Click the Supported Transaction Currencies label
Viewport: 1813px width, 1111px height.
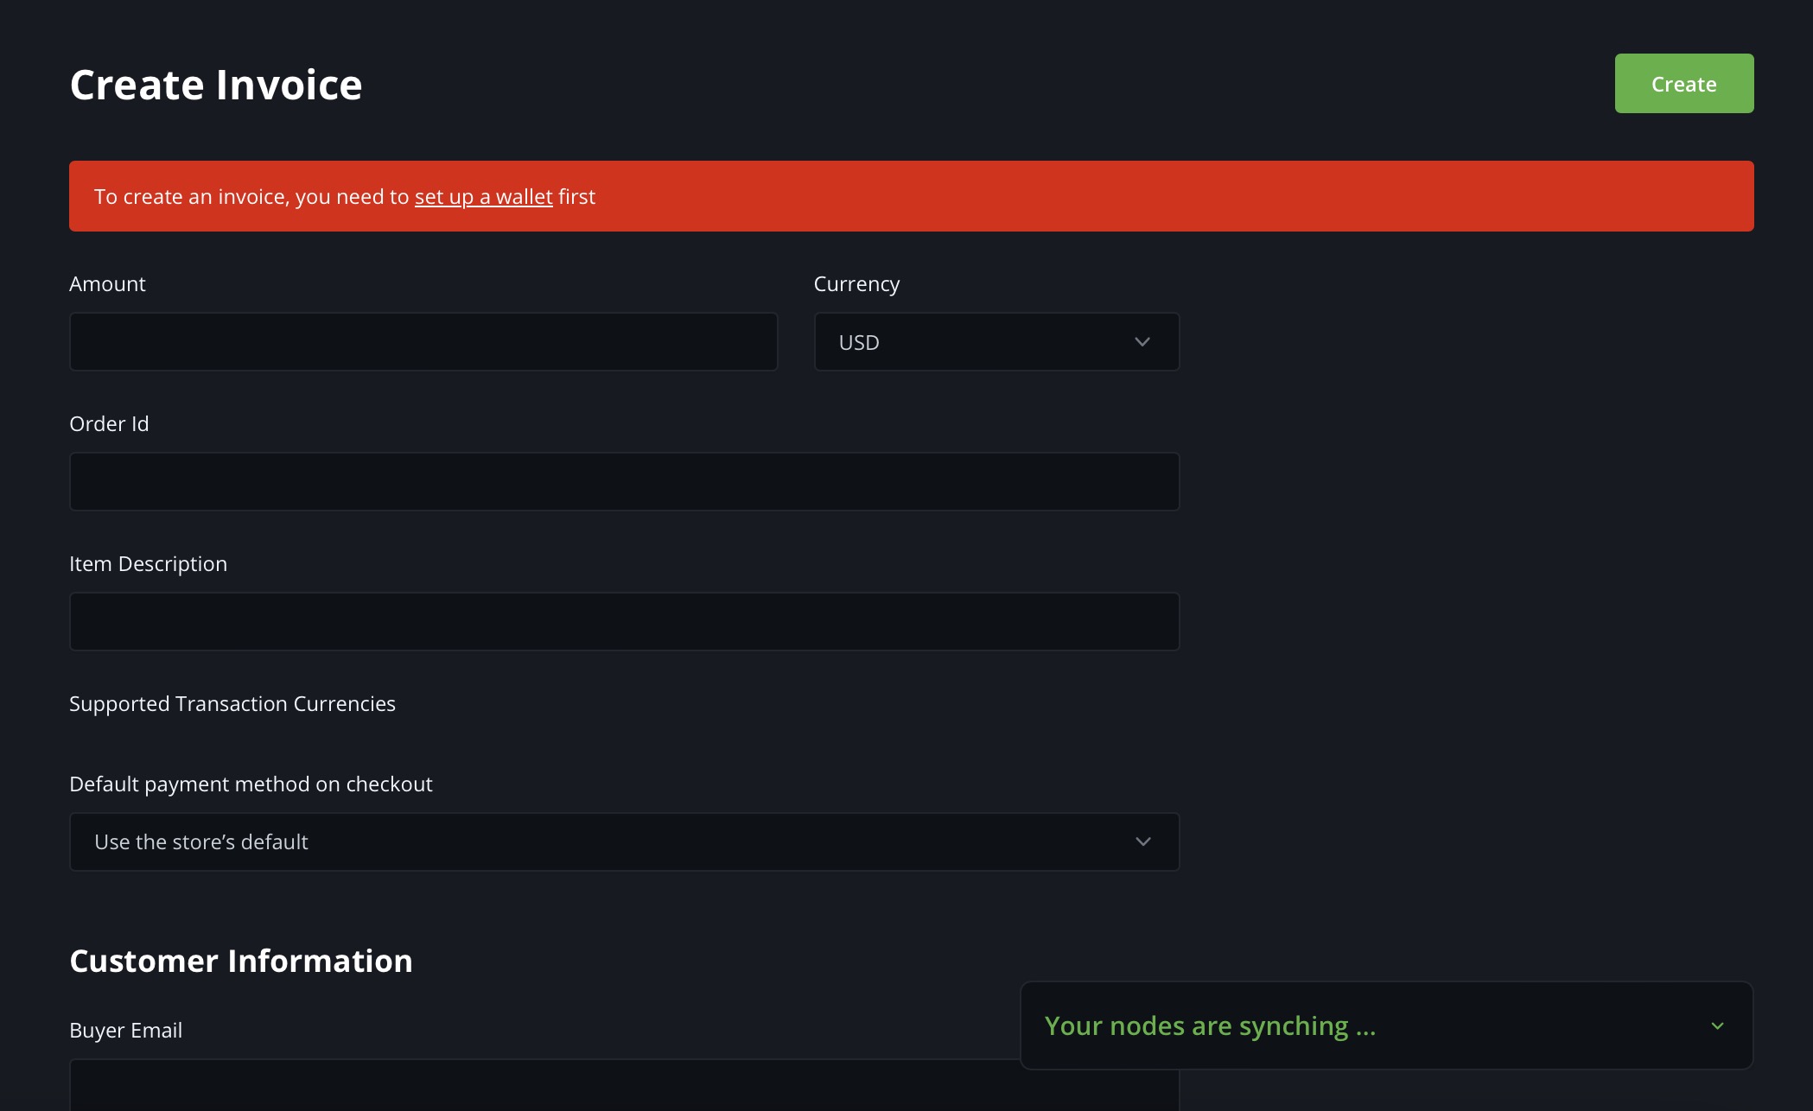pos(232,703)
